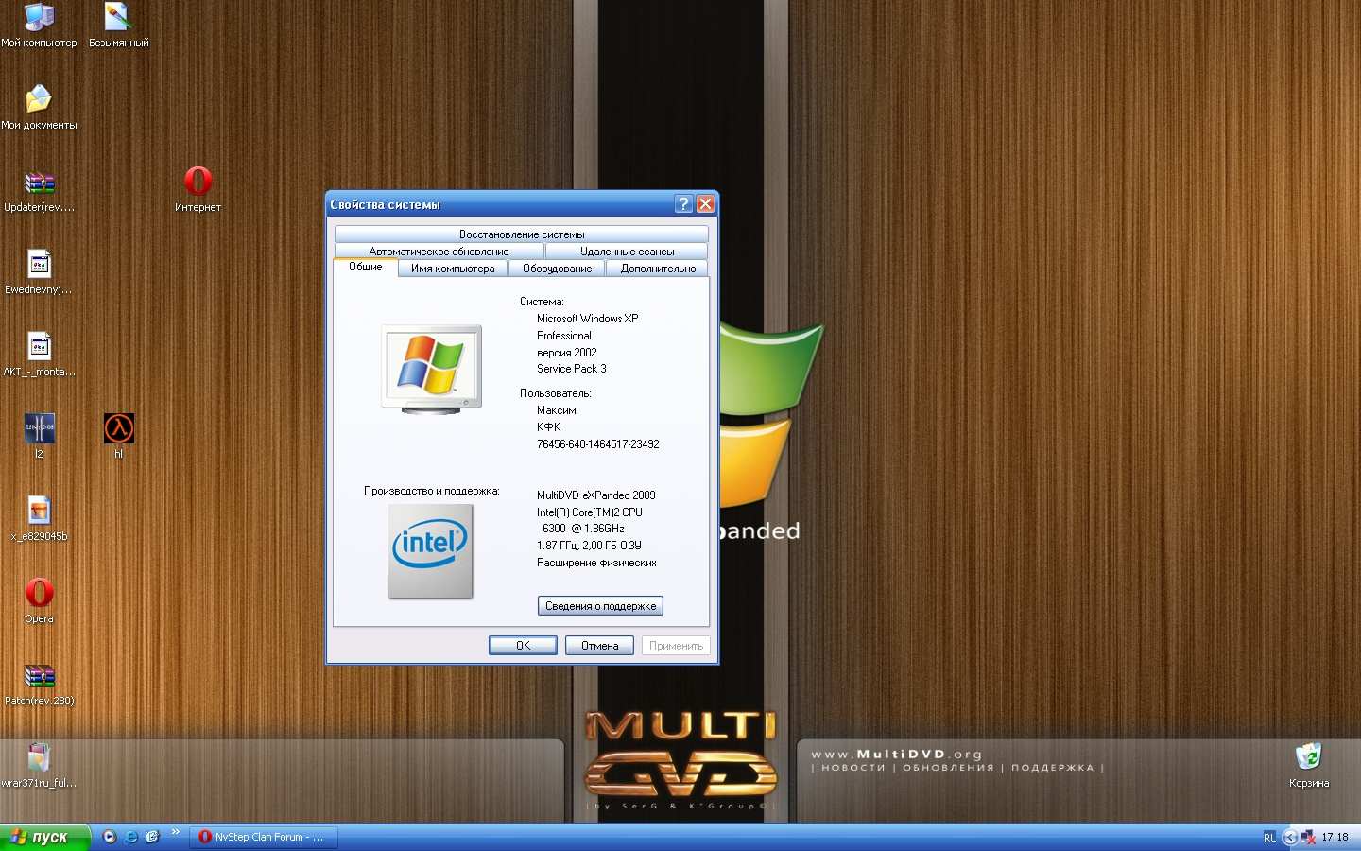Image resolution: width=1361 pixels, height=851 pixels.
Task: Switch to the Оборудование tab
Action: click(x=557, y=269)
